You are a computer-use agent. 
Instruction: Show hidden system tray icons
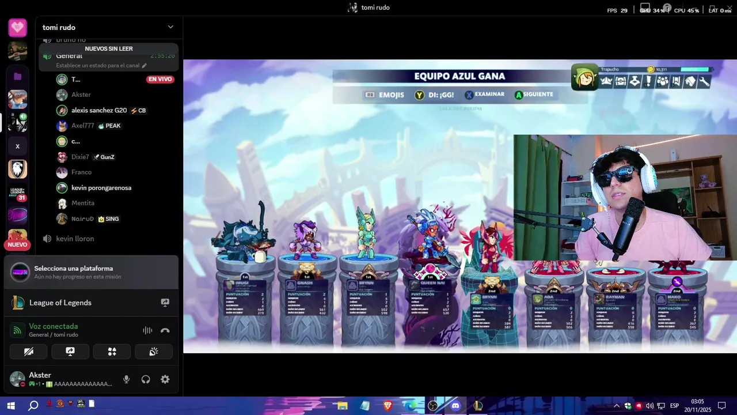pos(617,406)
